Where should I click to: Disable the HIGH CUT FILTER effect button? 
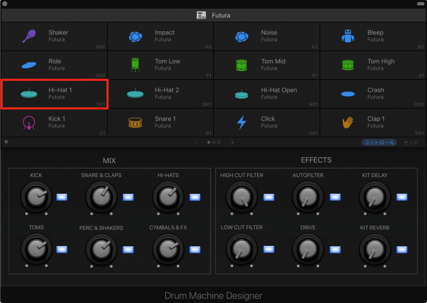coord(269,197)
